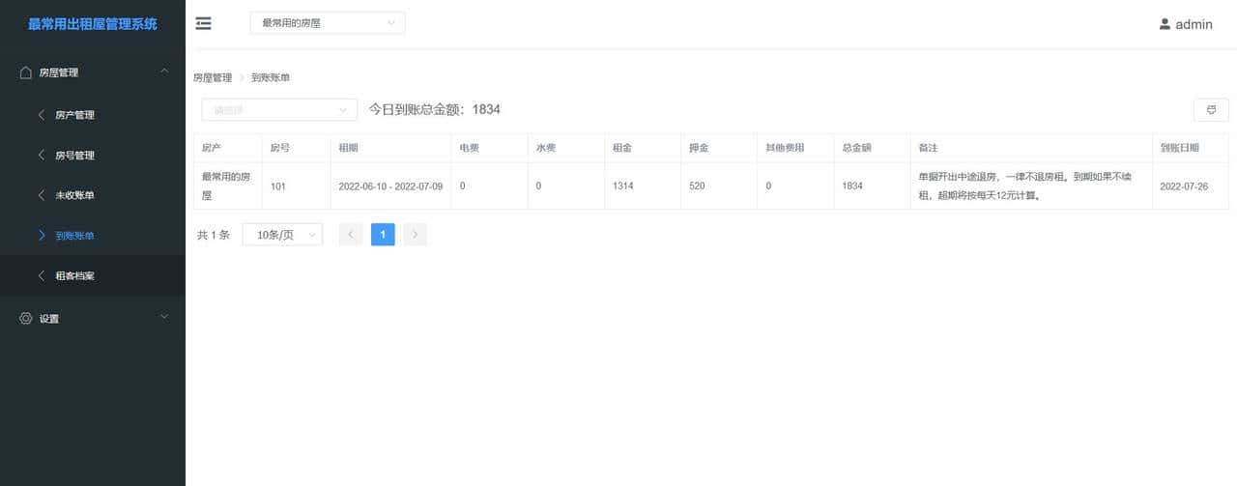The image size is (1237, 486).
Task: Click the print icon button
Action: point(1211,109)
